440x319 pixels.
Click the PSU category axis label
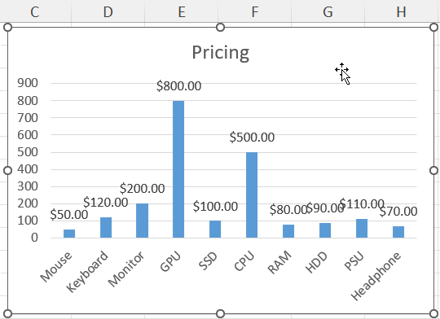(x=354, y=261)
